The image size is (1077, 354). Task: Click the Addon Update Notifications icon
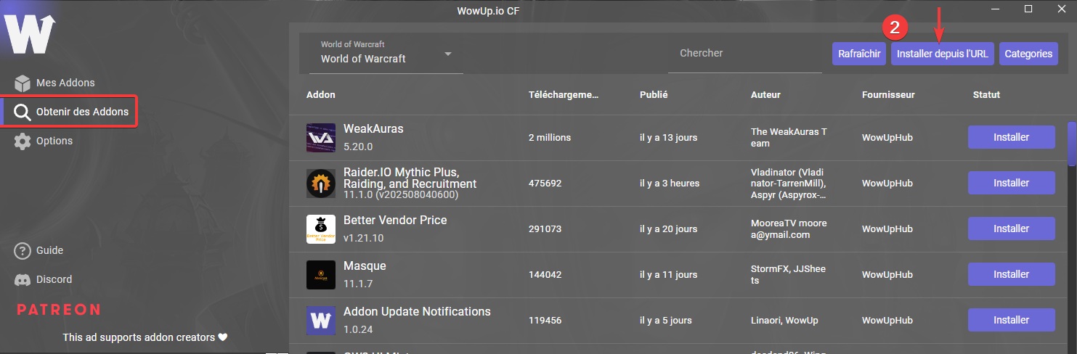coord(321,321)
